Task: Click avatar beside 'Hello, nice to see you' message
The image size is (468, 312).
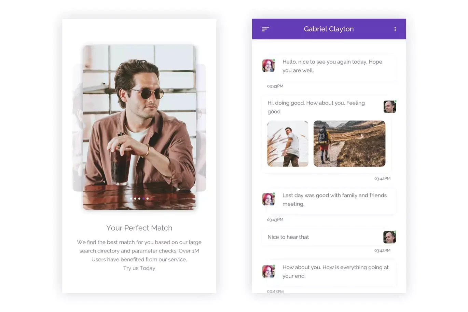Action: coord(269,66)
